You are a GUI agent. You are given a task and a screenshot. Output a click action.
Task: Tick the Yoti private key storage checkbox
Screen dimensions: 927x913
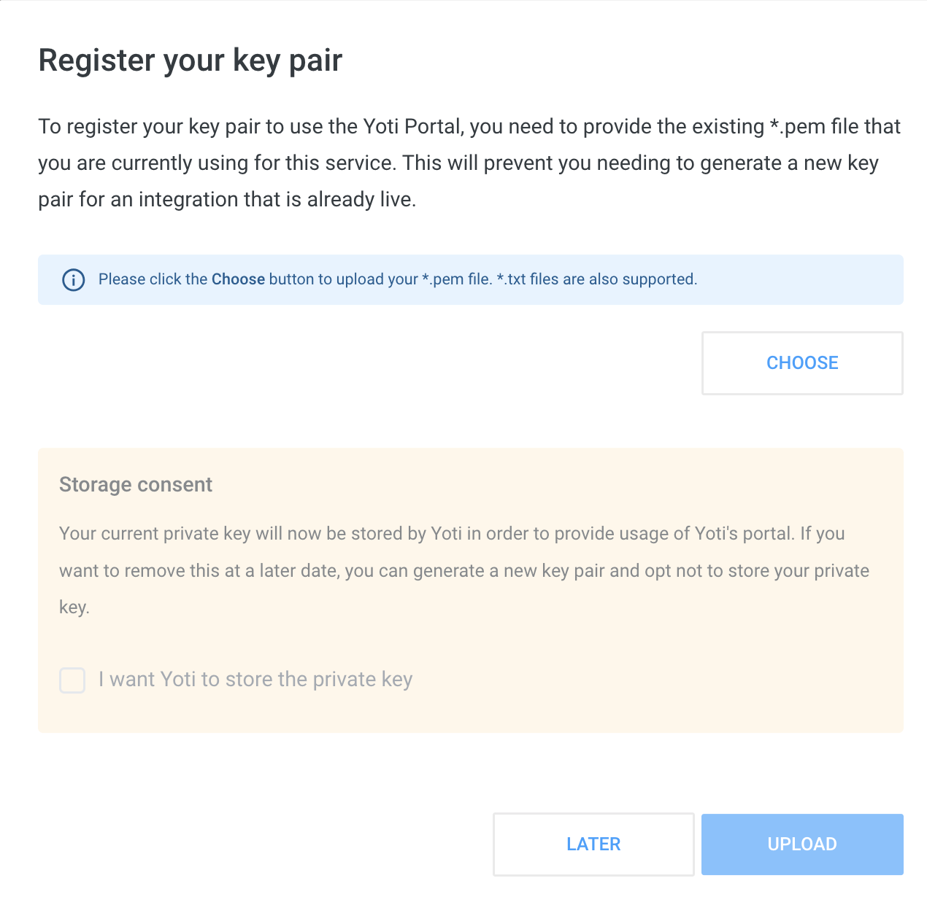pos(72,680)
